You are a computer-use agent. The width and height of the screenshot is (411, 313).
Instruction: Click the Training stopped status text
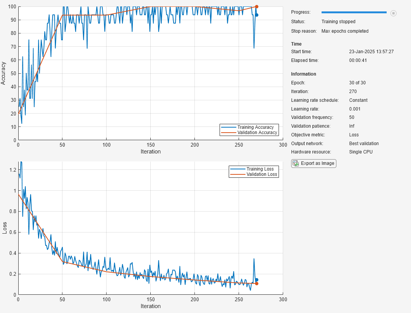338,22
